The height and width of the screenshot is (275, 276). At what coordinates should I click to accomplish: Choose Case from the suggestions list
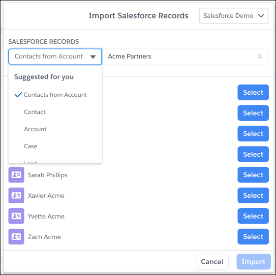point(55,146)
